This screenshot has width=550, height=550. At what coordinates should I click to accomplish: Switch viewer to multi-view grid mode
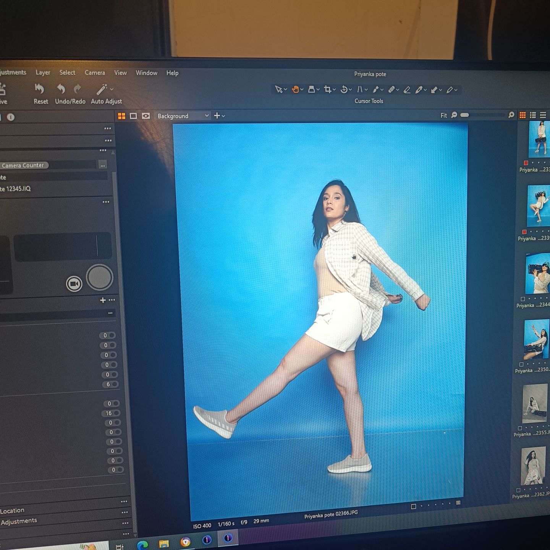[x=121, y=116]
